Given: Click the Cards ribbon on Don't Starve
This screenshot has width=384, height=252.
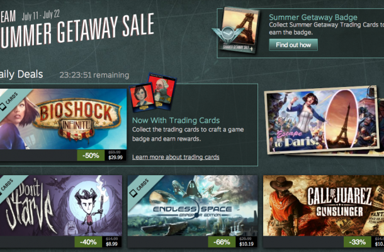Looking at the screenshot, I should pos(8,186).
